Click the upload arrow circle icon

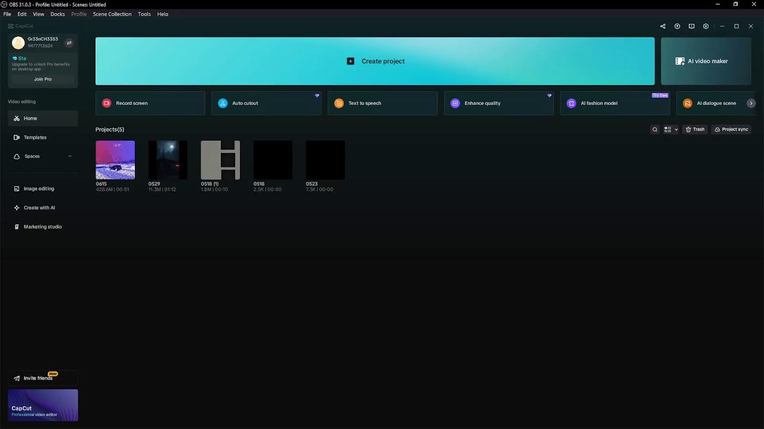pos(677,26)
